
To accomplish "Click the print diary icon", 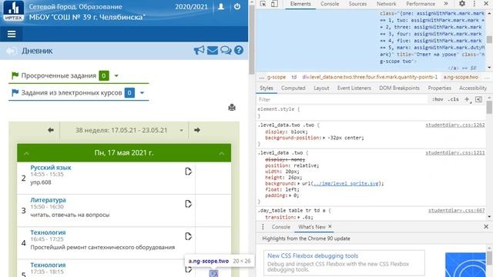I will pyautogui.click(x=232, y=108).
